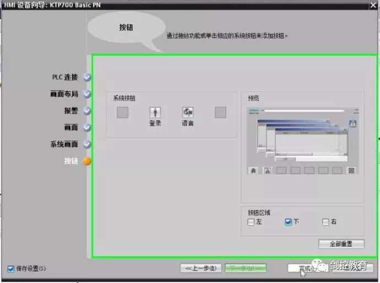Click the first empty slot in preview button bar
This screenshot has width=380, height=283.
click(281, 171)
